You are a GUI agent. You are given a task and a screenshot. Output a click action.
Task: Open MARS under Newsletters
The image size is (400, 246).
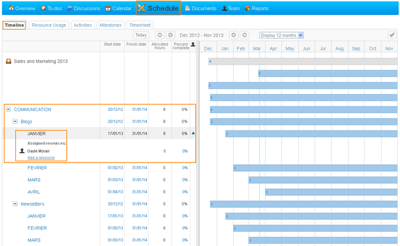pos(34,240)
